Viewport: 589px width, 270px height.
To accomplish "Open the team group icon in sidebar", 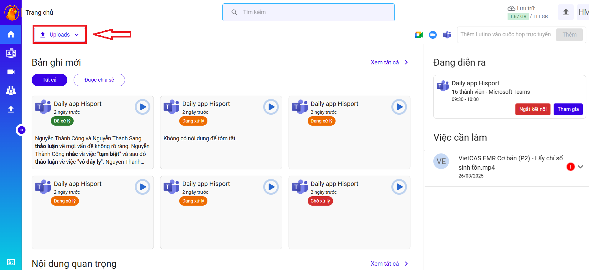I will tap(11, 91).
